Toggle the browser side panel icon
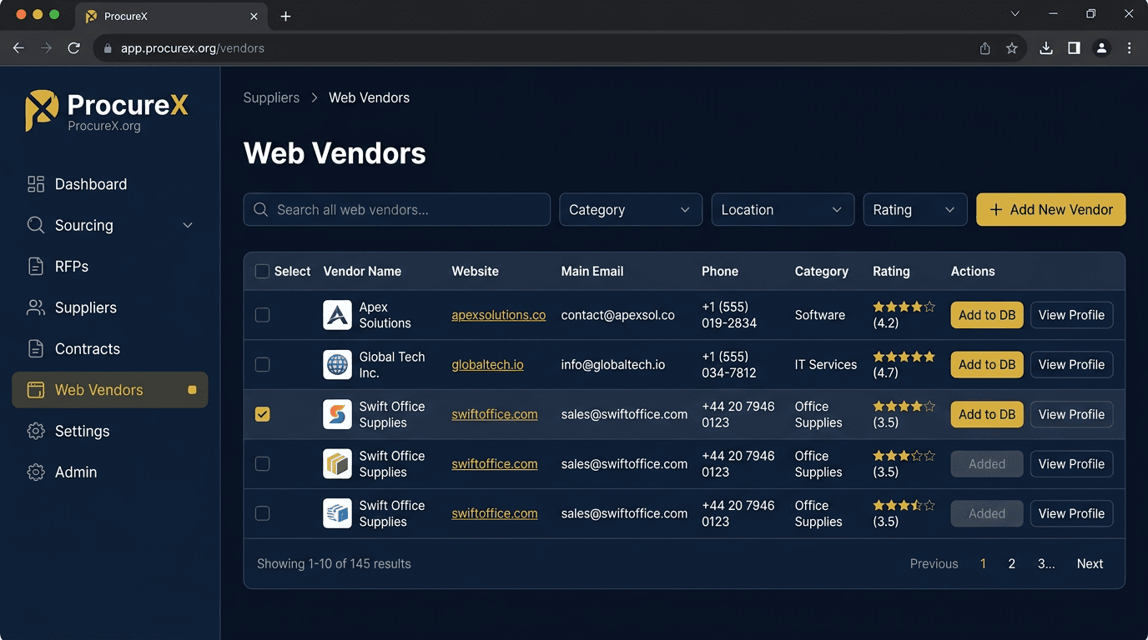 click(1074, 48)
